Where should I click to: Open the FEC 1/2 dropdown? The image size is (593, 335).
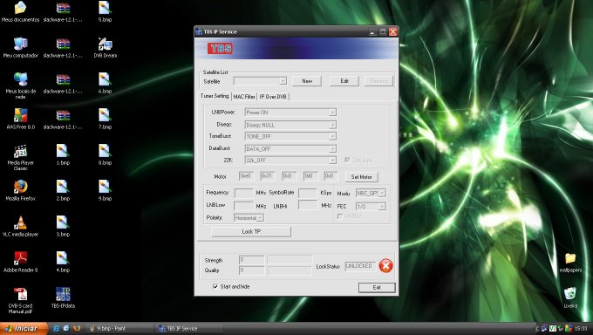point(371,206)
